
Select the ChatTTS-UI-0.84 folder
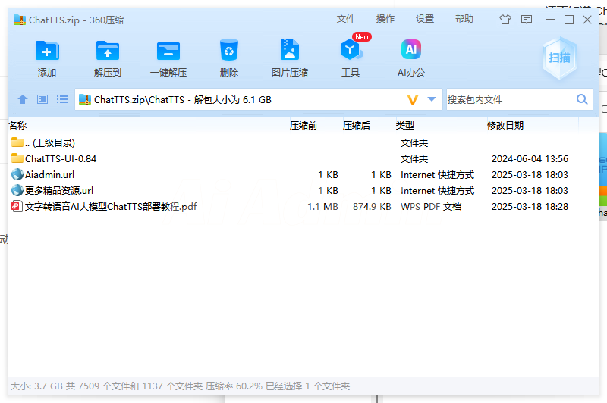click(x=61, y=159)
